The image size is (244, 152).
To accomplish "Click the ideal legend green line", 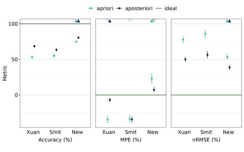I will coord(159,8).
